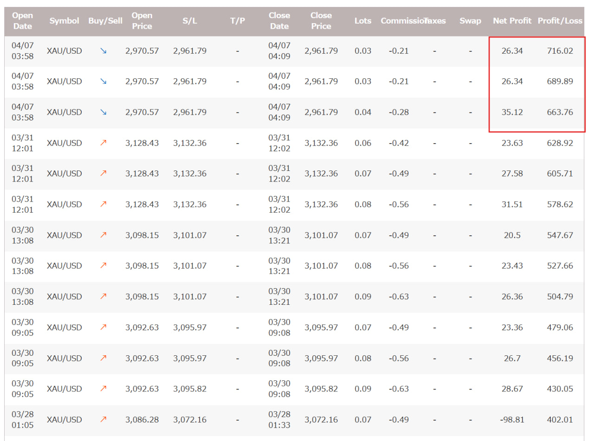Viewport: 594px width, 441px height.
Task: Click the buy arrow in the 430.05 row
Action: pos(103,389)
